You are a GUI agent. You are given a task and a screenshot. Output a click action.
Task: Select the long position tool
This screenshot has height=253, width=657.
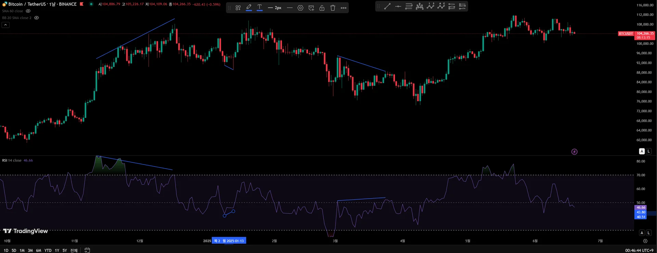point(452,6)
